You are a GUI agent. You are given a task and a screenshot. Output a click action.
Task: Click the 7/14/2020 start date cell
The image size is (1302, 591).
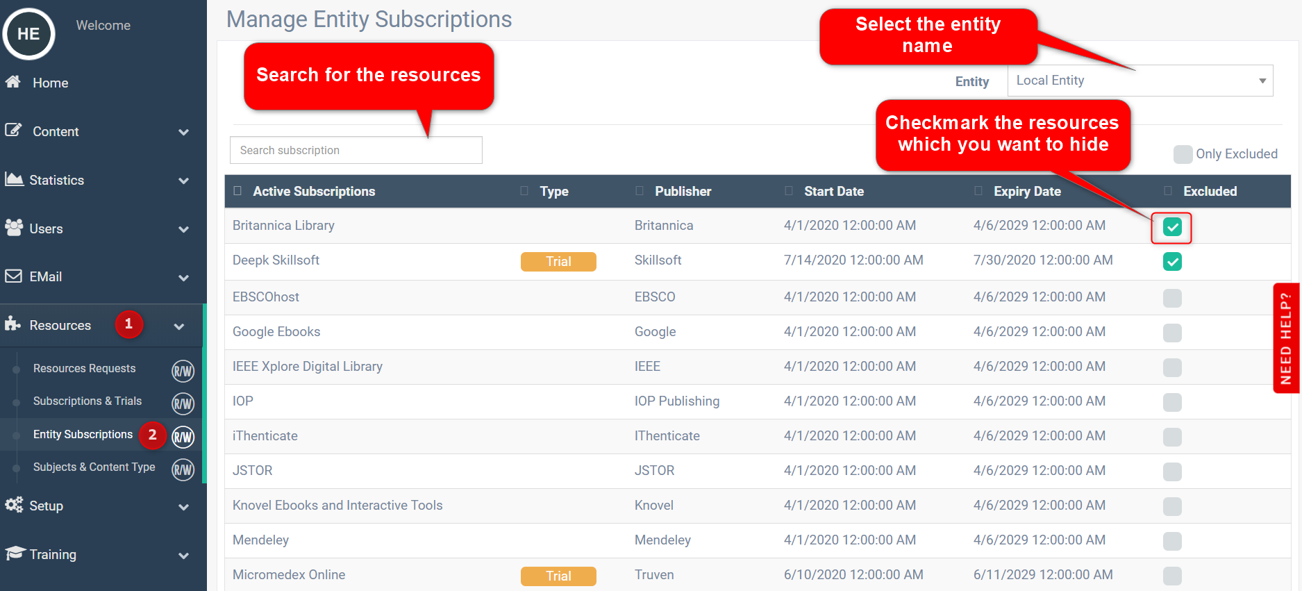pos(853,260)
